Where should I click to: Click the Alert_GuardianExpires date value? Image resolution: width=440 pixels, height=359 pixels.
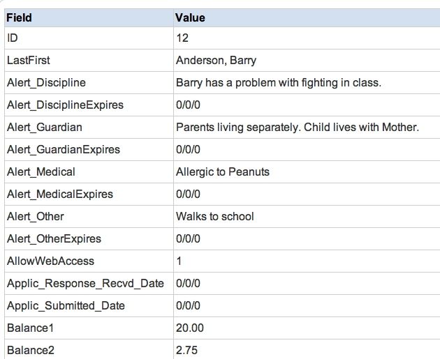188,150
